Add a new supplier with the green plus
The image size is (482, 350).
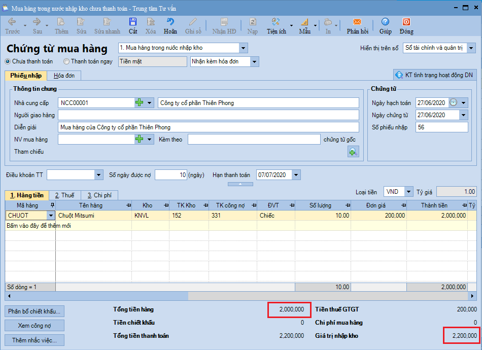click(139, 102)
